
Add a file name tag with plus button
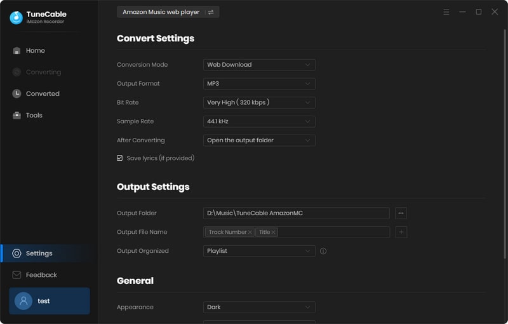(401, 232)
